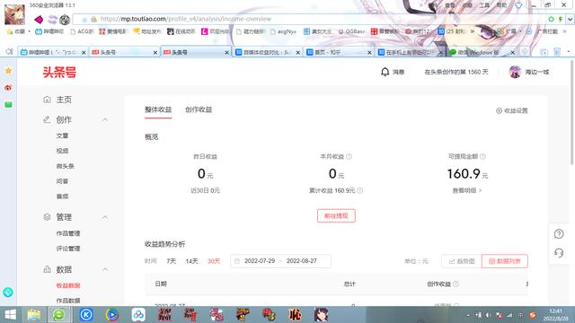Open 微头条 in sidebar
This screenshot has height=323, width=575.
(66, 166)
